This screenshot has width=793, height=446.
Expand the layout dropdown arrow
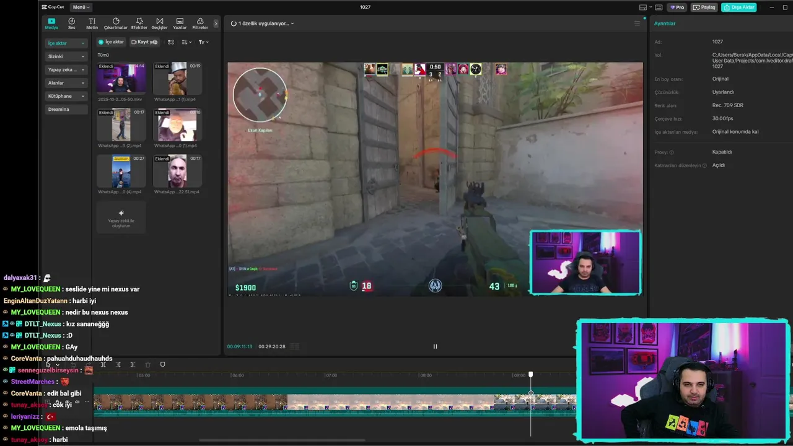(x=651, y=7)
